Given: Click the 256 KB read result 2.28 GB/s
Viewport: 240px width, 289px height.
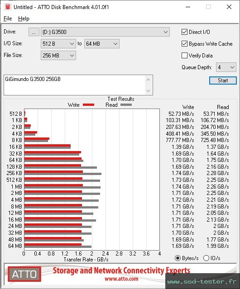Looking at the screenshot, I should 218,173.
